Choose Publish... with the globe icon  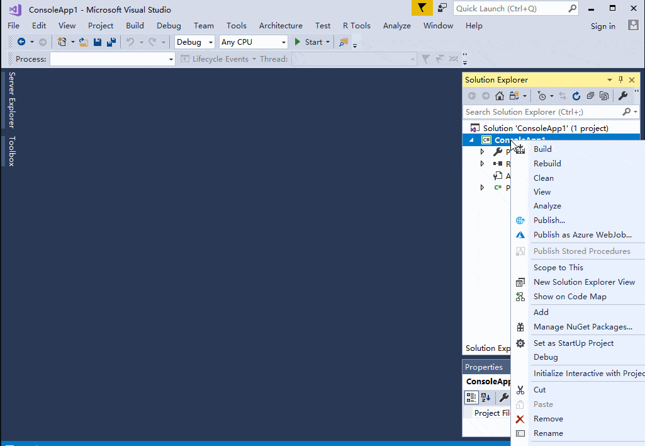tap(578, 220)
